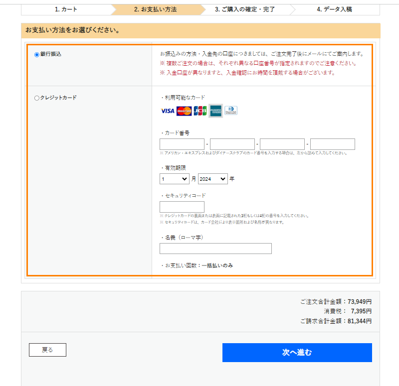Click the VISA card logo
The image size is (399, 386).
coord(168,111)
